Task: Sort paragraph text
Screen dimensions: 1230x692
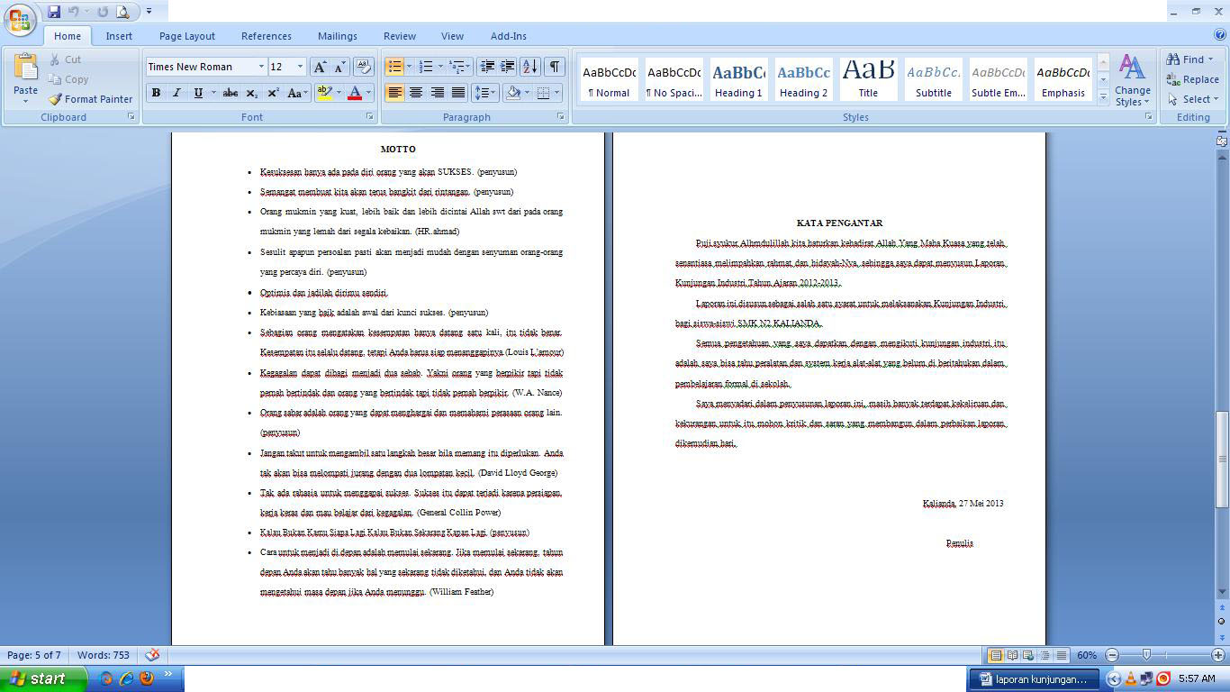Action: pos(530,67)
